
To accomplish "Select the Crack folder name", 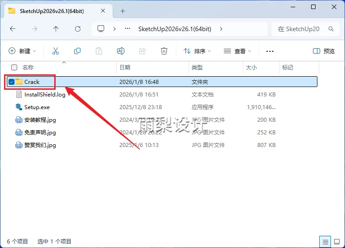I will click(32, 82).
